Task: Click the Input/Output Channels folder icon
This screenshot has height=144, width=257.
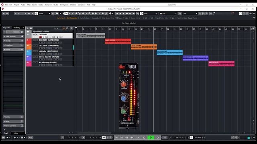Action: (28, 32)
